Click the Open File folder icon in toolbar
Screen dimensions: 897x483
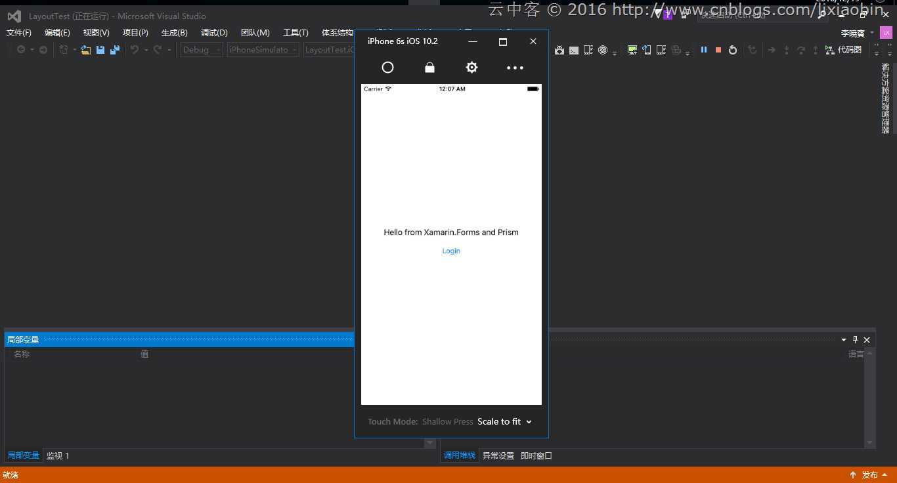coord(86,50)
